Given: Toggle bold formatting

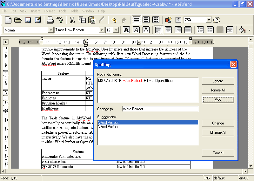Looking at the screenshot, I should 126,30.
